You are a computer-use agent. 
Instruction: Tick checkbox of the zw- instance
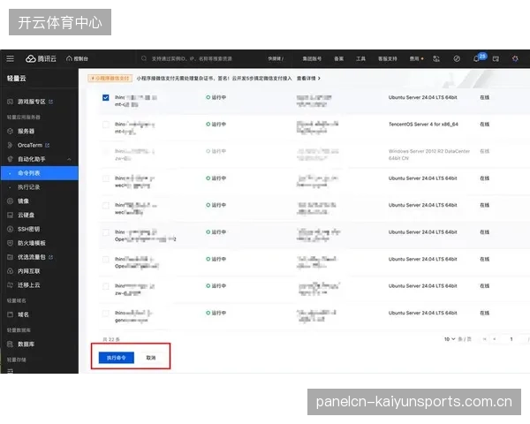(x=106, y=286)
